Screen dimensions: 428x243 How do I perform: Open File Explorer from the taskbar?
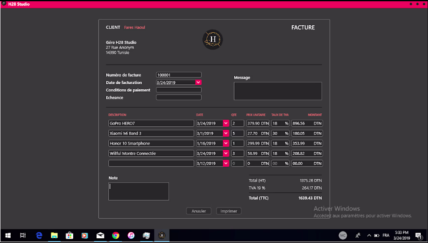pyautogui.click(x=54, y=235)
